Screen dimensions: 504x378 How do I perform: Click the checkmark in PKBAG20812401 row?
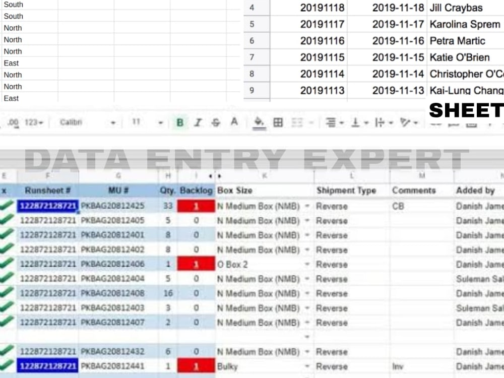pyautogui.click(x=7, y=234)
